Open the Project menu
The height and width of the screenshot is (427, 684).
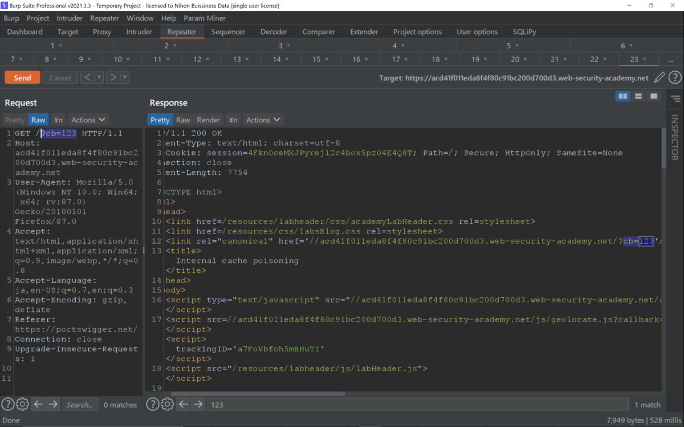(x=38, y=18)
